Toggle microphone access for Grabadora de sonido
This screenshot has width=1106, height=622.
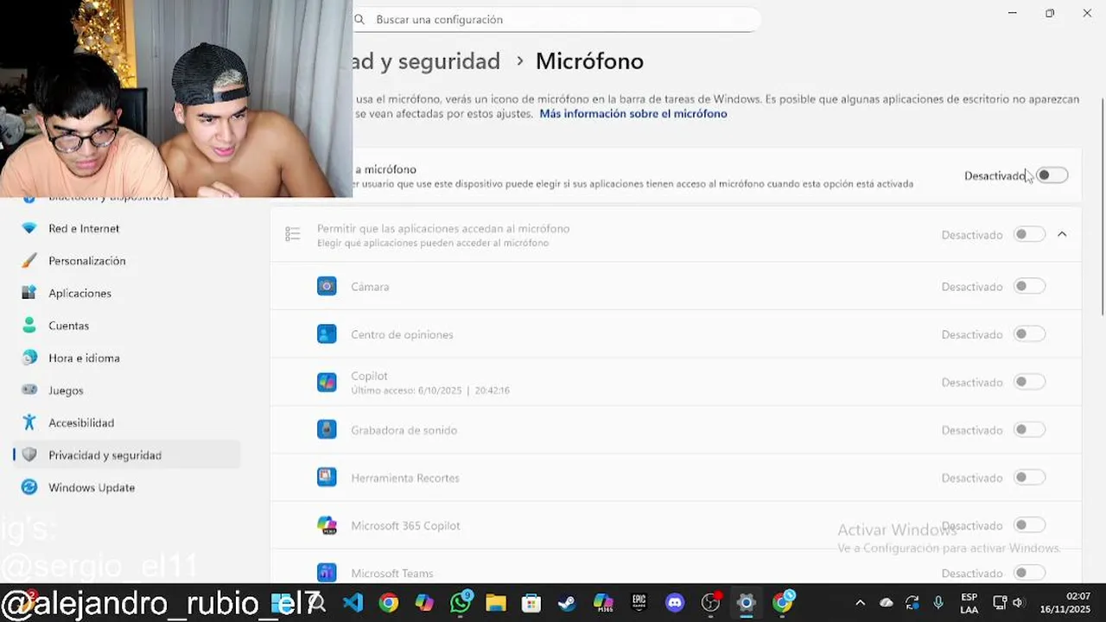tap(1029, 429)
